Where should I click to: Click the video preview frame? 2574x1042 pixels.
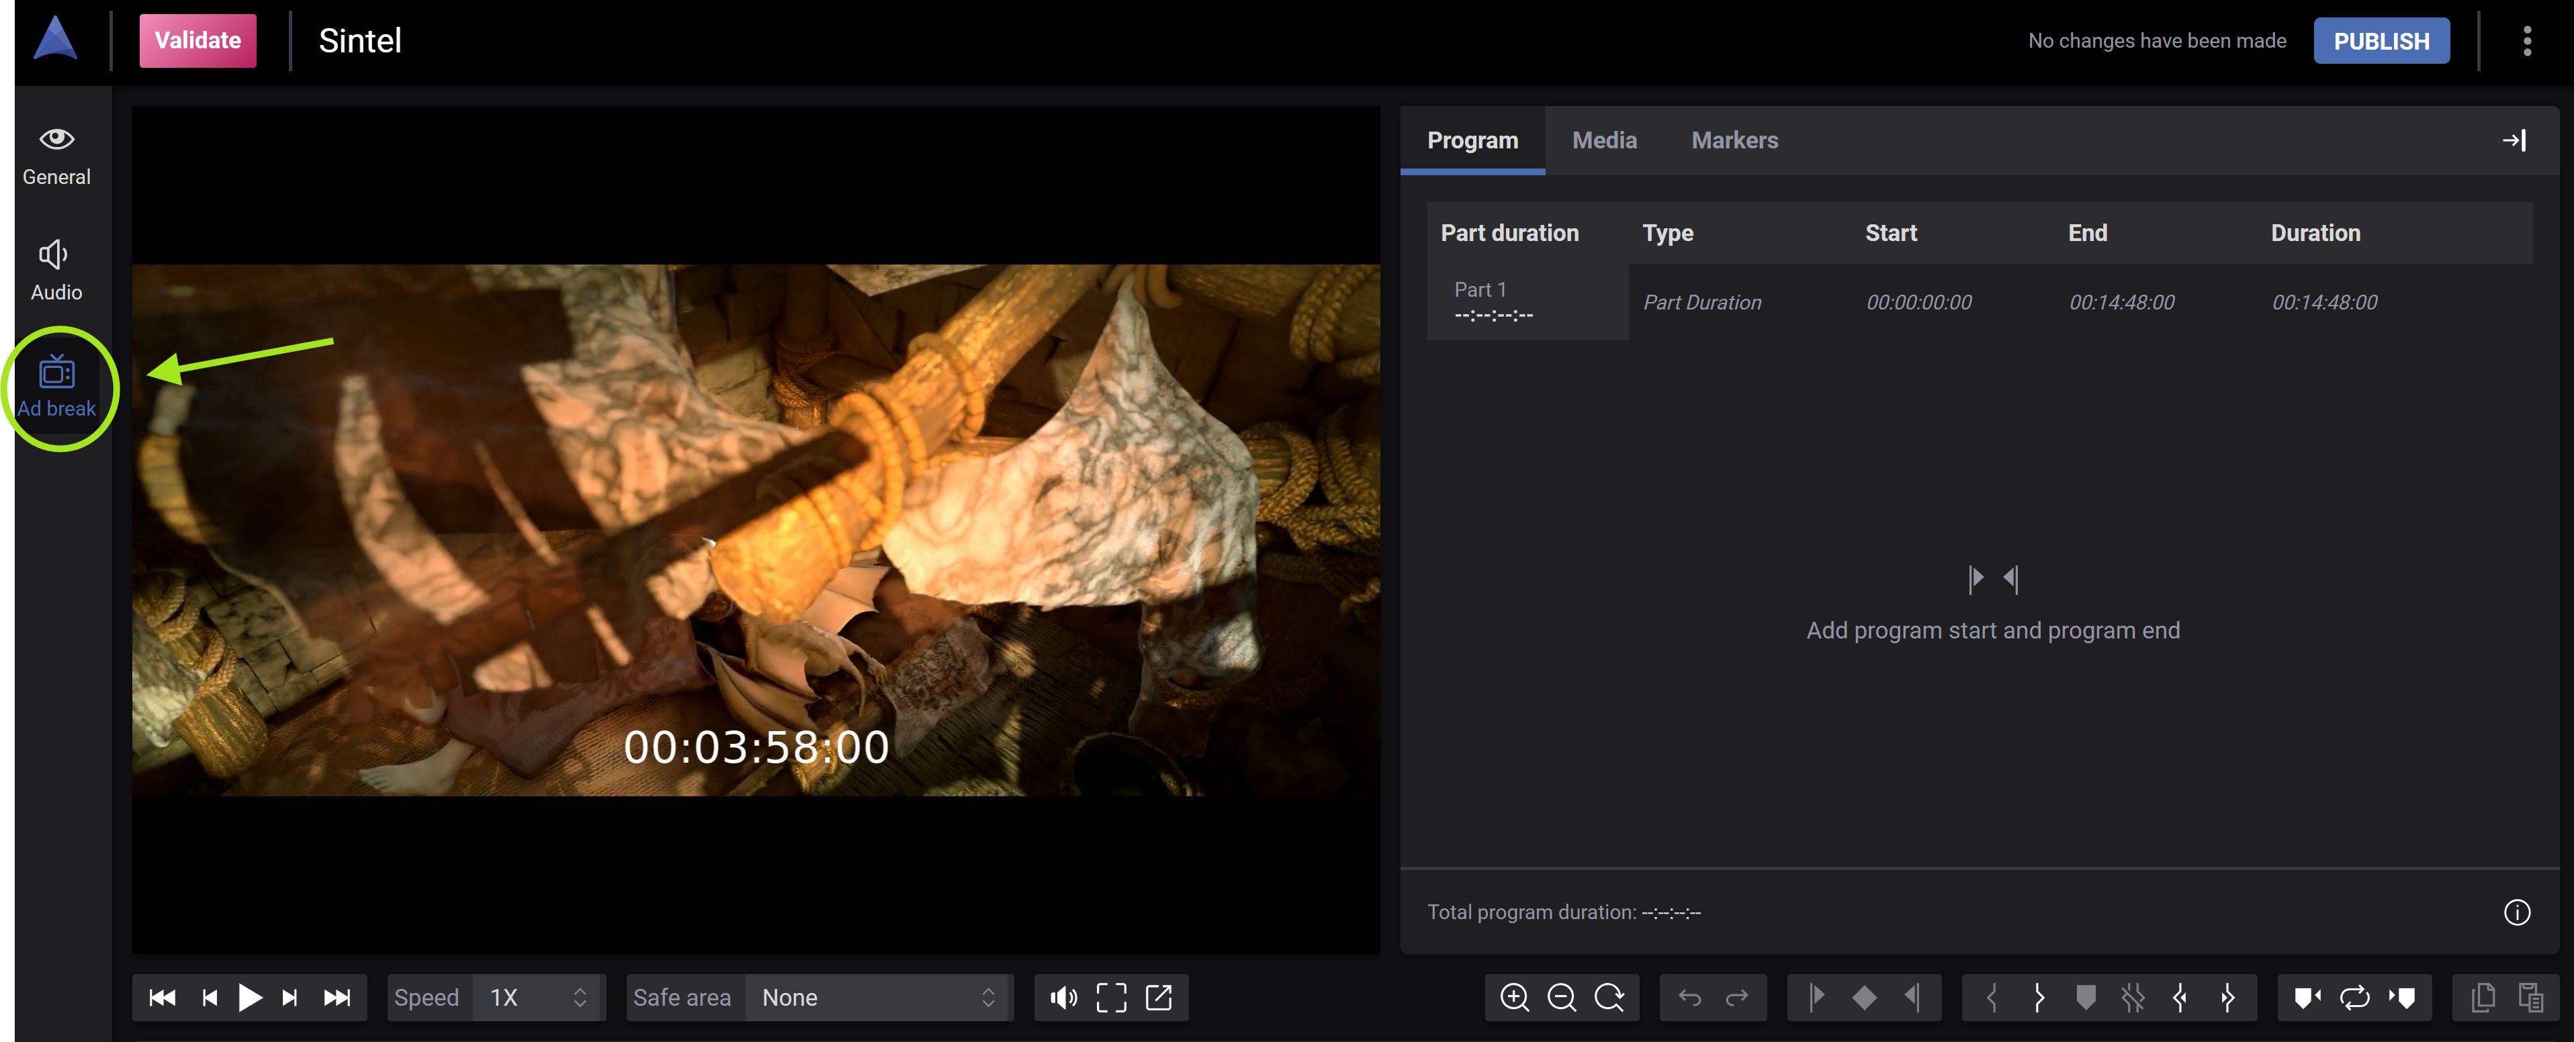click(x=756, y=530)
